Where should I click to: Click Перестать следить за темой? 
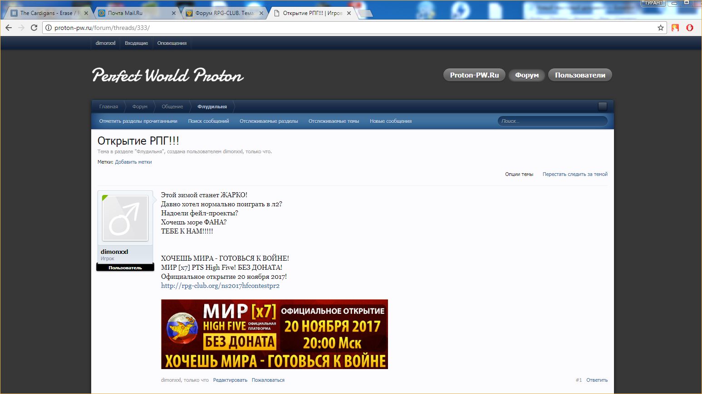(x=575, y=174)
